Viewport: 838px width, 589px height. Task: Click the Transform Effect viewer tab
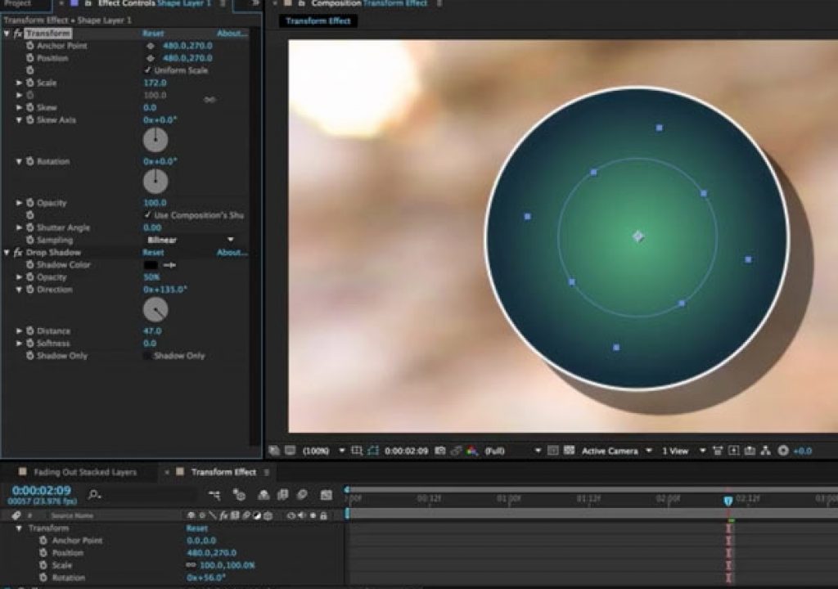coord(318,20)
